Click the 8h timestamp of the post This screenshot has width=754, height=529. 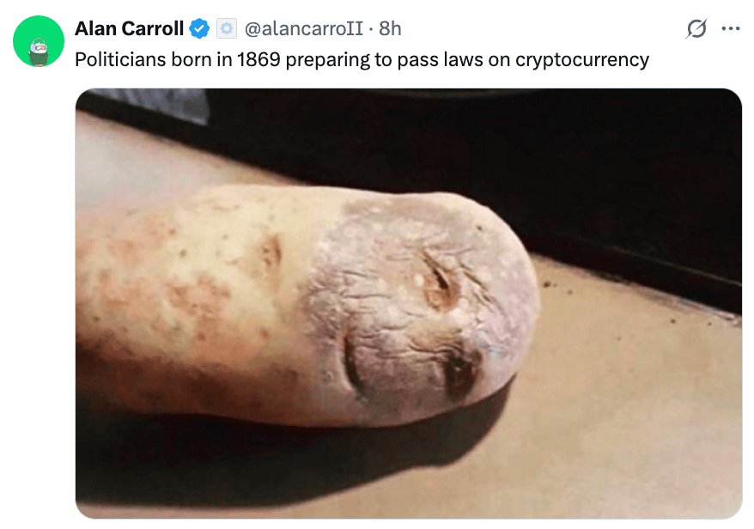390,29
